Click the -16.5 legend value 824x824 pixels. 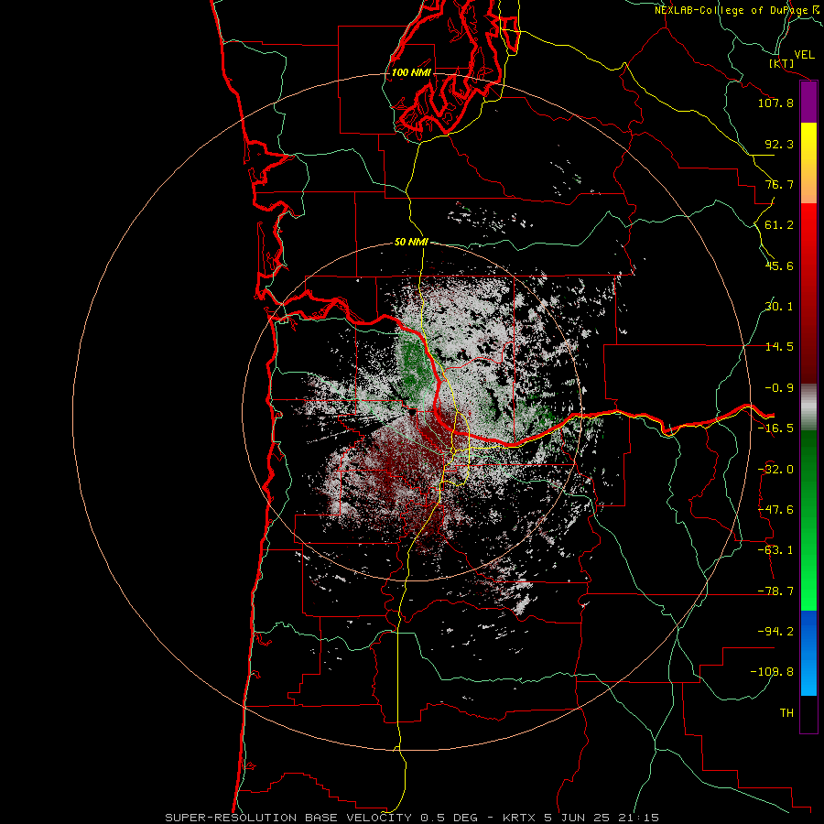775,428
